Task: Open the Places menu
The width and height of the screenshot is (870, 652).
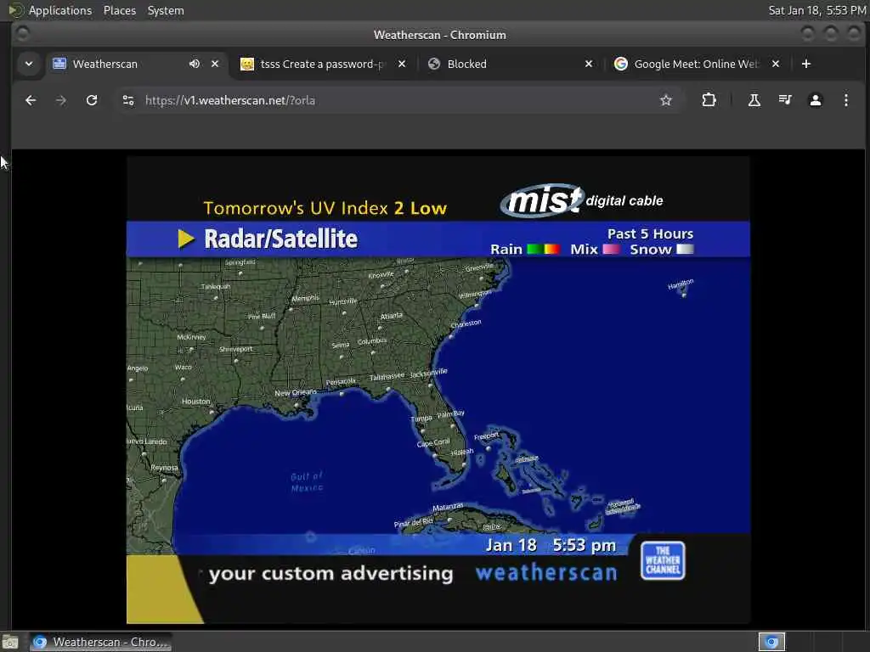Action: click(x=119, y=10)
